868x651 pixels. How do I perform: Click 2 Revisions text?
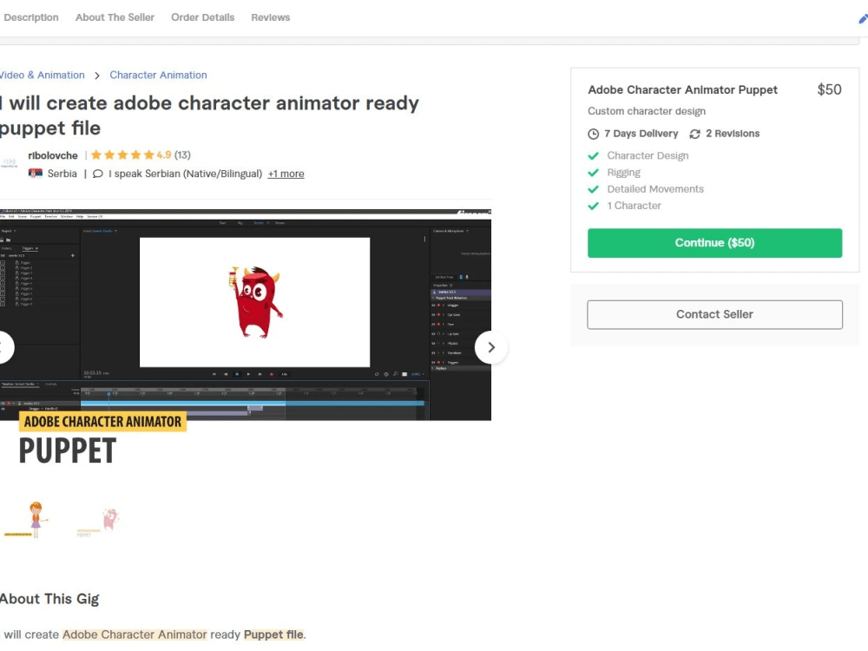(733, 134)
